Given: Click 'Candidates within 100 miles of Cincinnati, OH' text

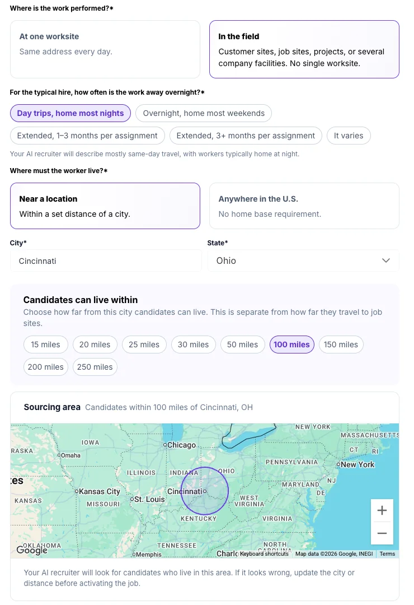Looking at the screenshot, I should coord(169,407).
